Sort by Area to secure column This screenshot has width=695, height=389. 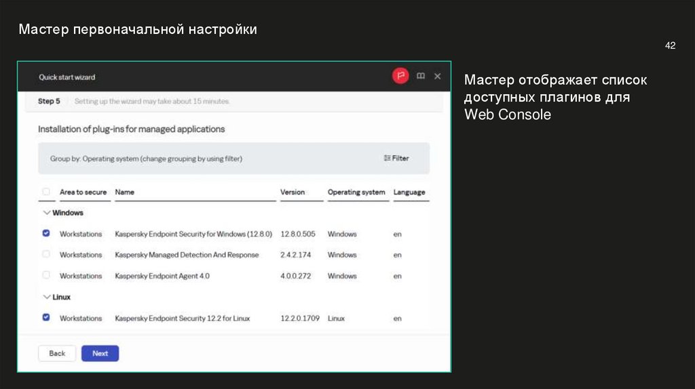point(83,192)
